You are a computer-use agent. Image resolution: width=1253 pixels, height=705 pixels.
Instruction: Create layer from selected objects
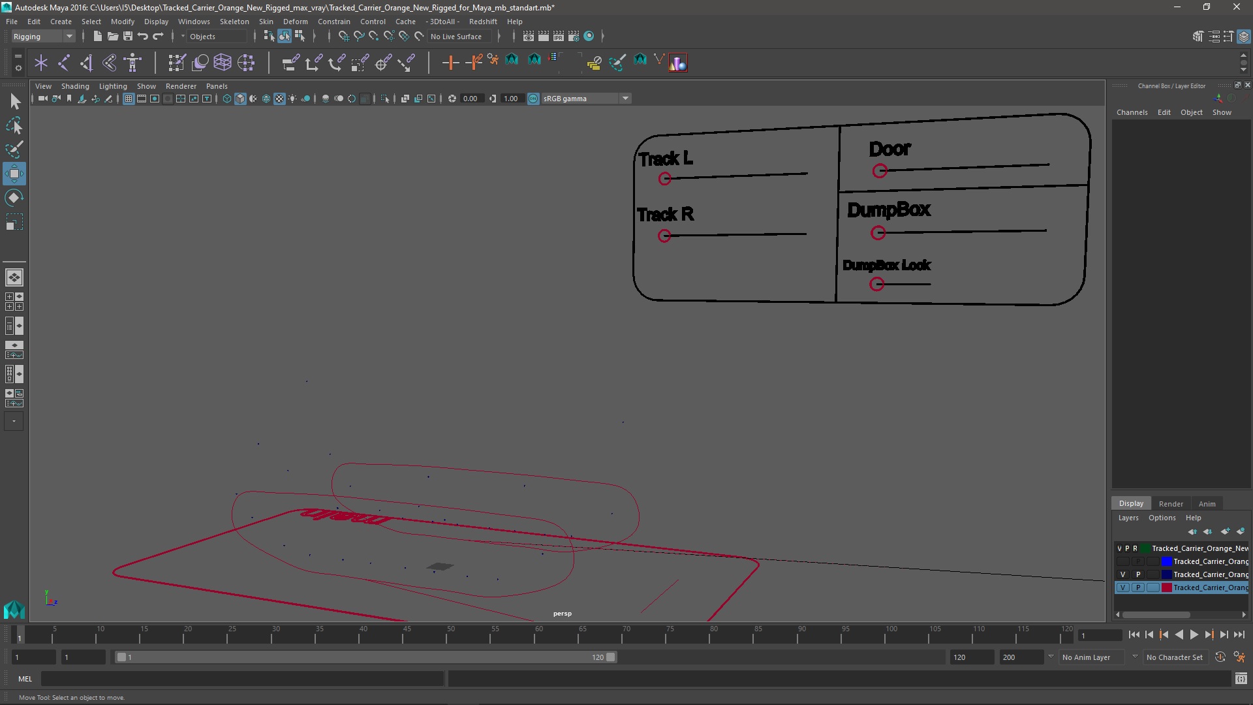(1241, 531)
